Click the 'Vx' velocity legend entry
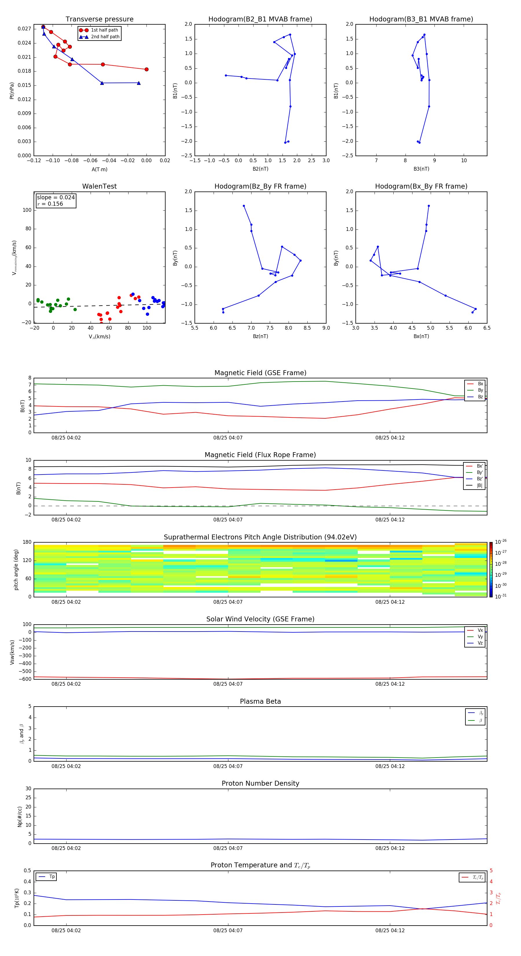 (475, 630)
